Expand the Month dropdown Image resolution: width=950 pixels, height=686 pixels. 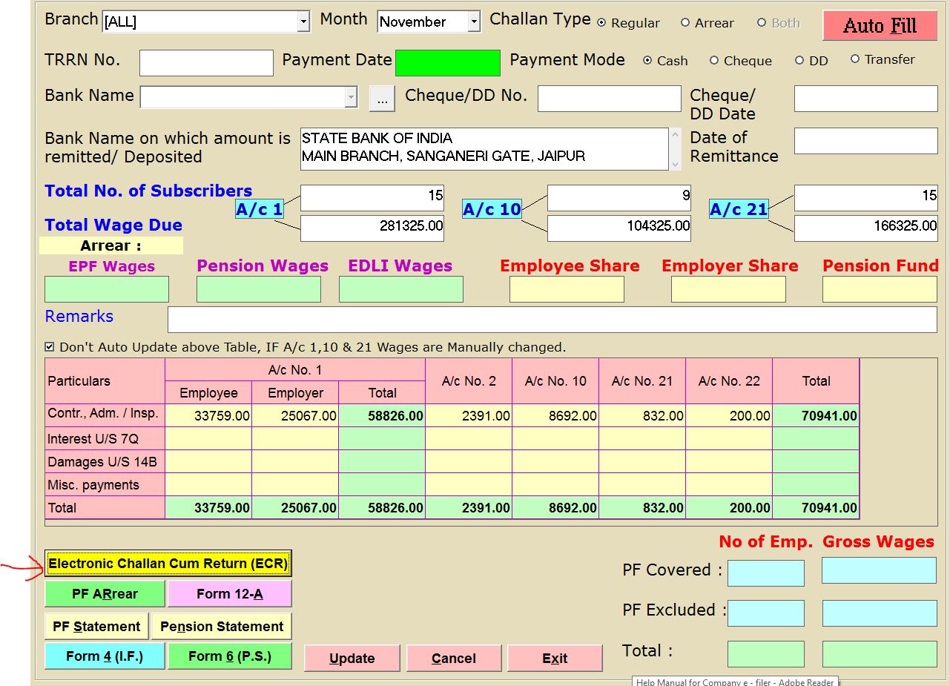click(474, 22)
